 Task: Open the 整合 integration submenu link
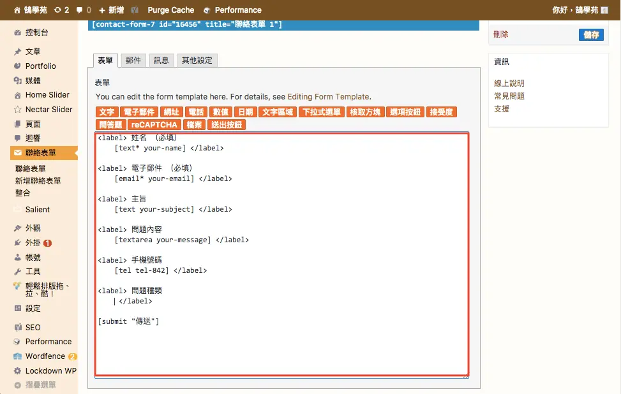(x=23, y=193)
